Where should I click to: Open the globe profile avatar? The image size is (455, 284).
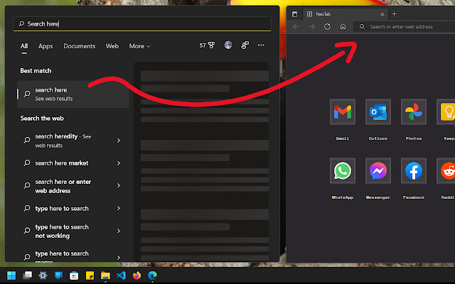tap(228, 45)
